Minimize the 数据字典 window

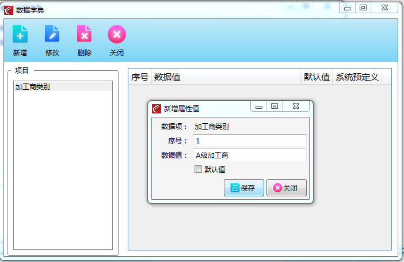(x=348, y=7)
